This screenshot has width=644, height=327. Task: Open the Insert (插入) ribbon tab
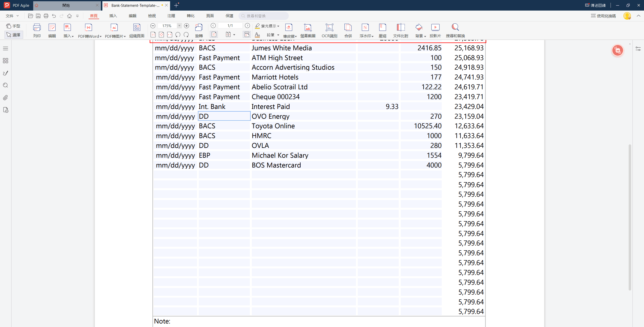tap(113, 16)
